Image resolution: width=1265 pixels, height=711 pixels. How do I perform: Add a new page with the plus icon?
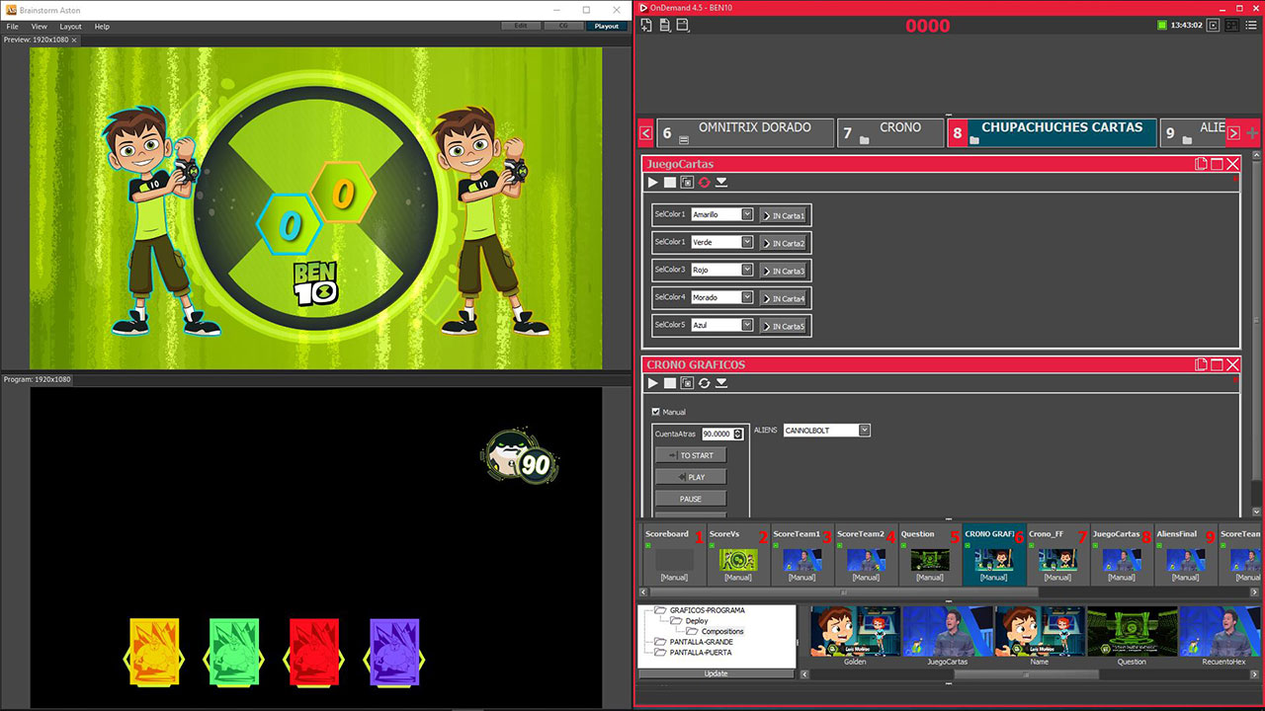(x=1252, y=132)
